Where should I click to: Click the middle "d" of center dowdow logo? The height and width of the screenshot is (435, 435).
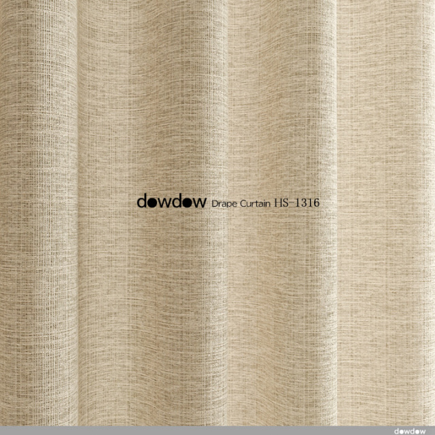(175, 201)
